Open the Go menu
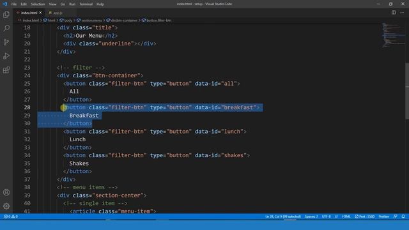Screen dimensions: 409x230 tap(63, 4)
